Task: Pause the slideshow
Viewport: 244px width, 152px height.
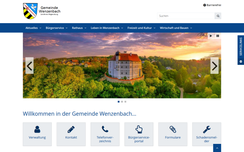Action: (x=218, y=36)
